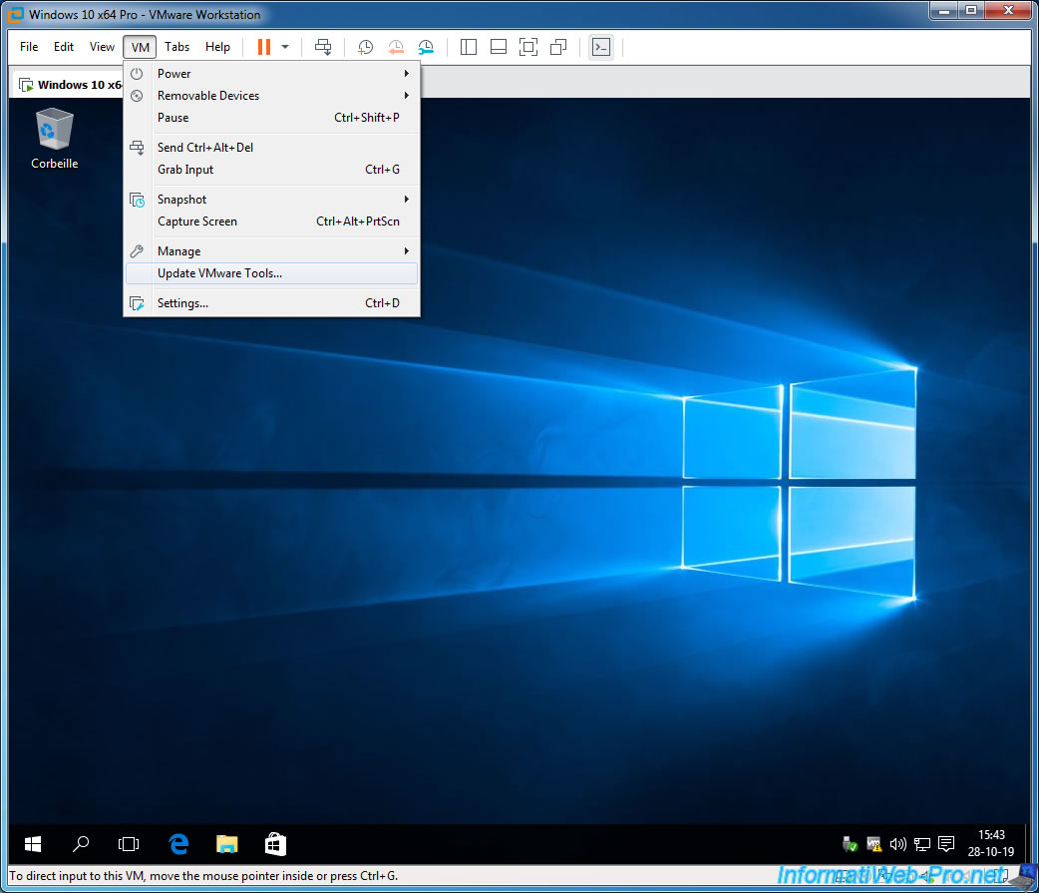The width and height of the screenshot is (1039, 893).
Task: Select Send Ctrl+Alt+Del menu entry
Action: 271,148
